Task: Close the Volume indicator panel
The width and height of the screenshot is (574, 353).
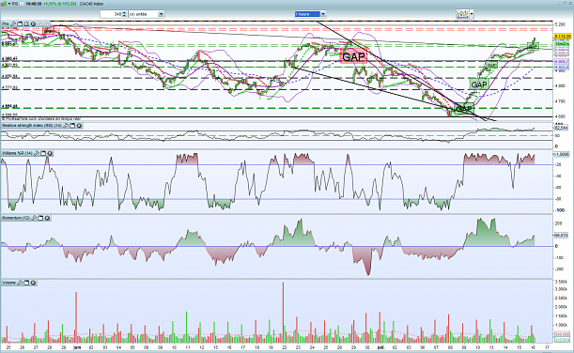Action: tap(33, 283)
